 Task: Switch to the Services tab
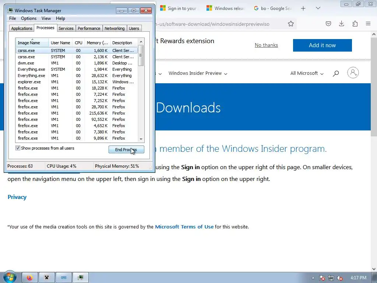[x=66, y=28]
